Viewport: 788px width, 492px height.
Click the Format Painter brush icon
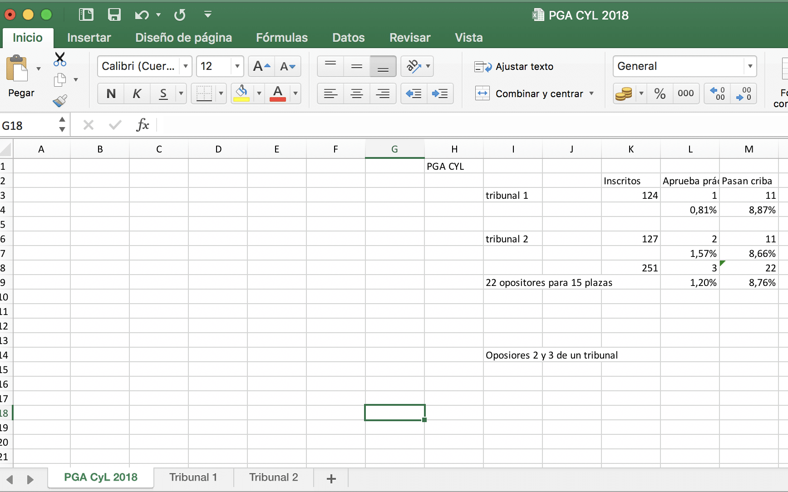60,101
